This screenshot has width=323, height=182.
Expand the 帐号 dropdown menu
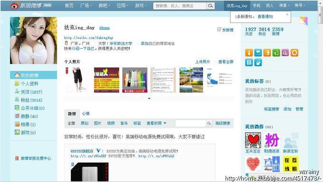click(300, 6)
